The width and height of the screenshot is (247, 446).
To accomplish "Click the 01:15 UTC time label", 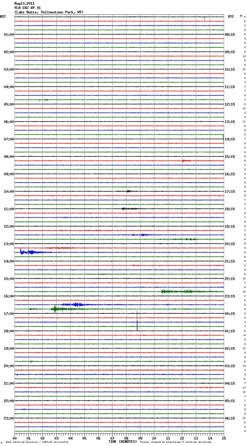I will coord(230,331).
